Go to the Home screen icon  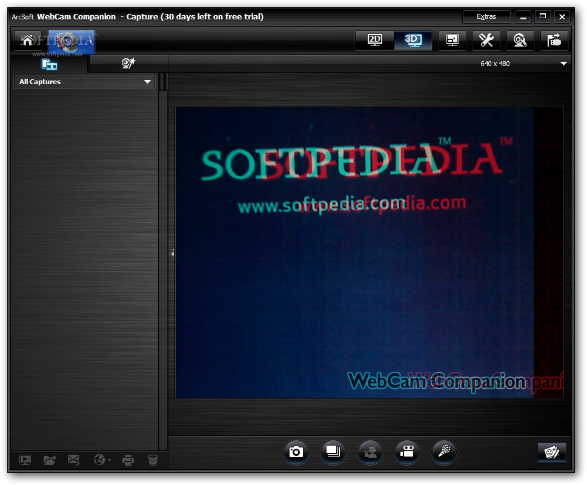tap(27, 40)
